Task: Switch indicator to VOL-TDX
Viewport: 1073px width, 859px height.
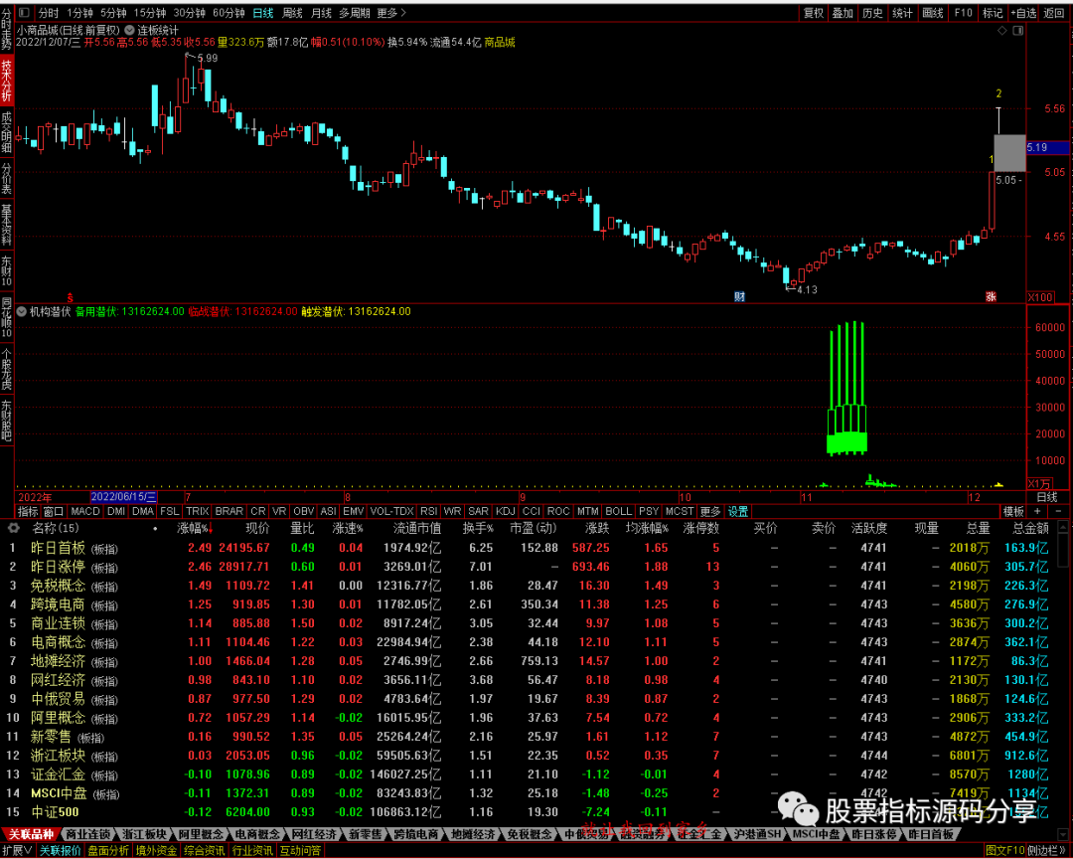Action: 392,512
